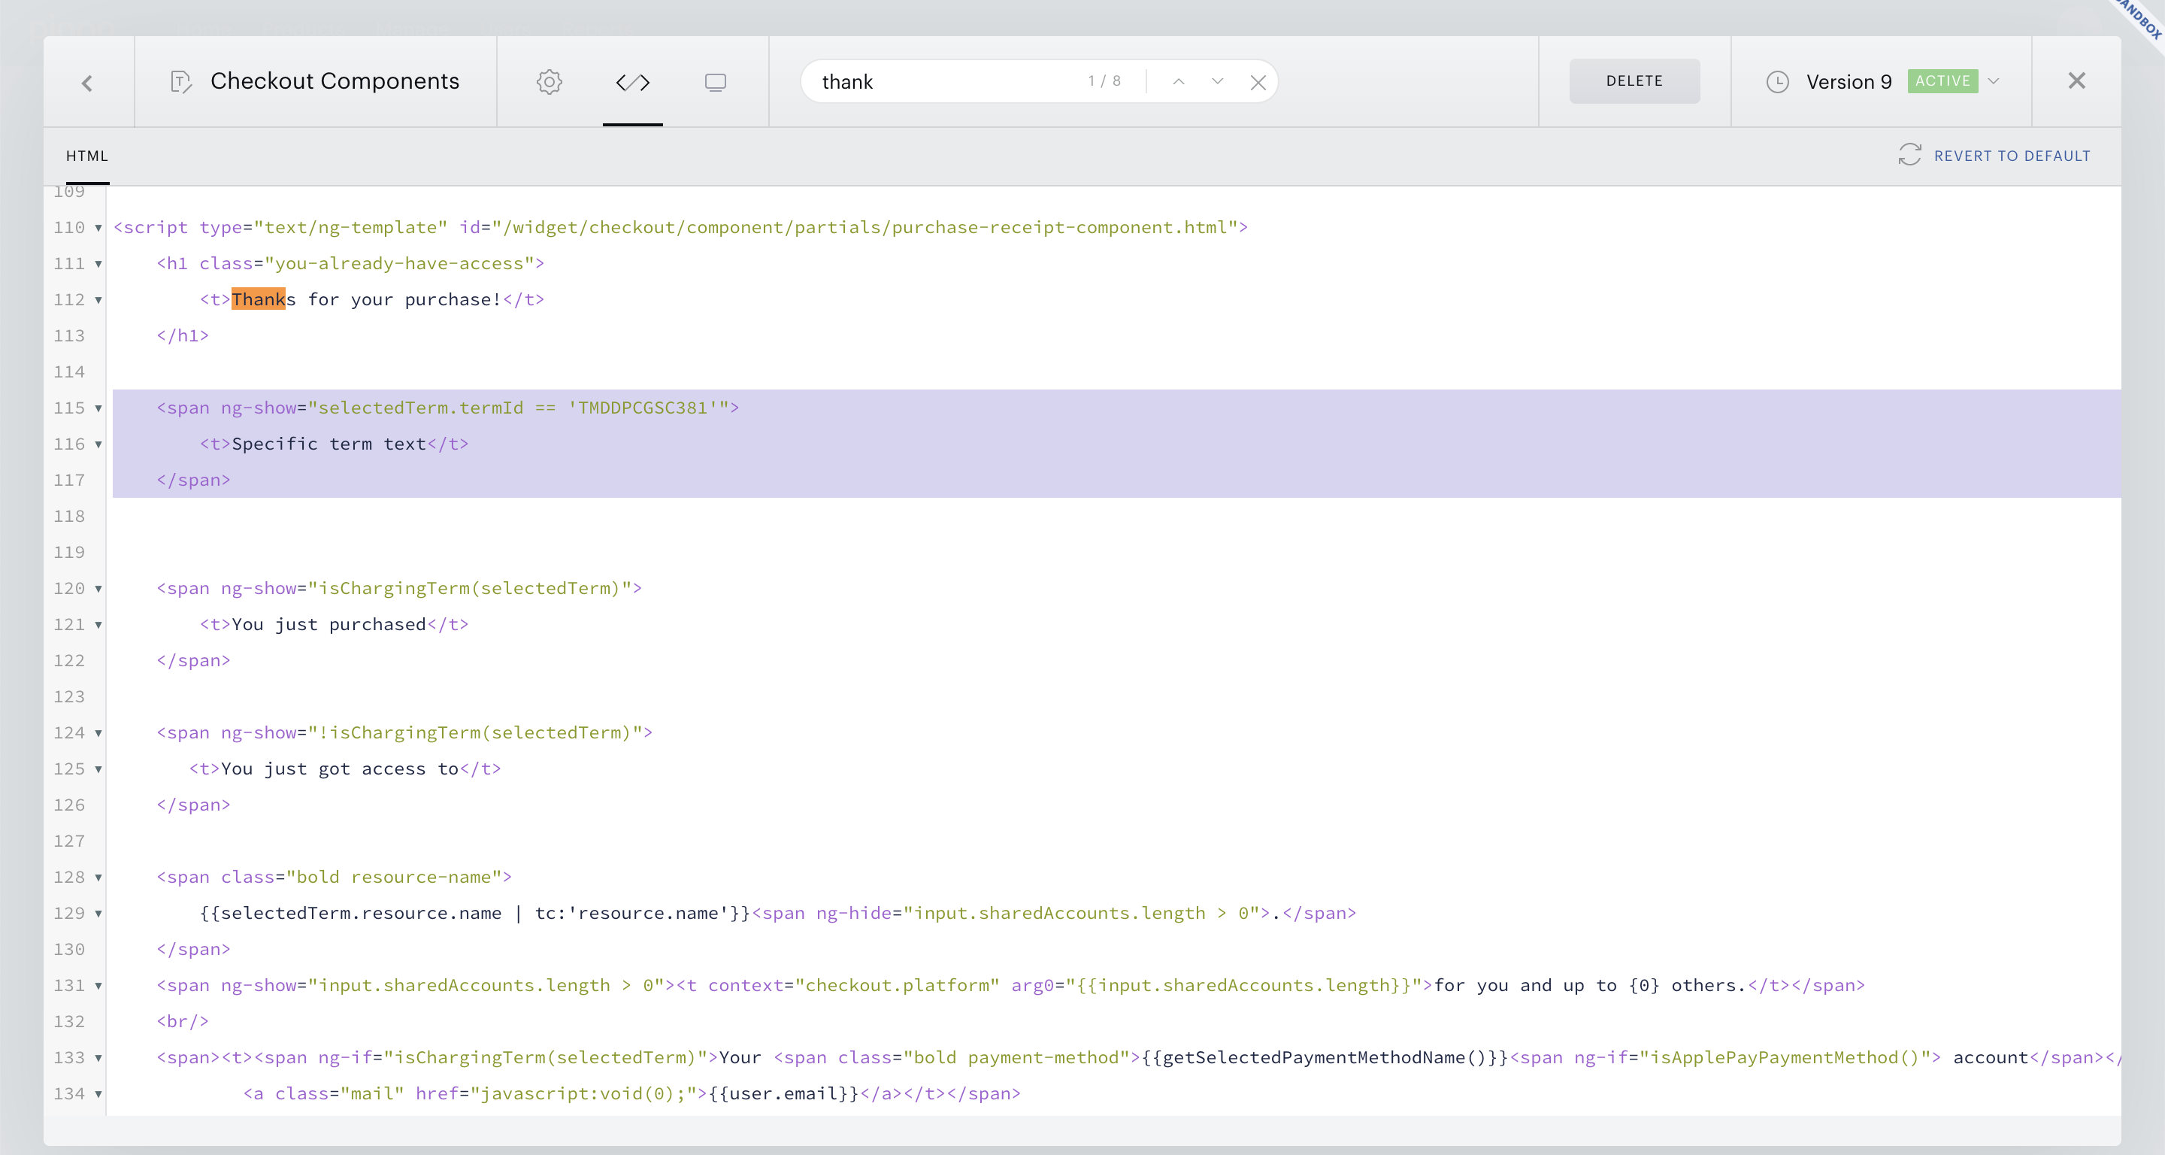Go to previous search match
This screenshot has height=1155, width=2165.
click(1178, 81)
